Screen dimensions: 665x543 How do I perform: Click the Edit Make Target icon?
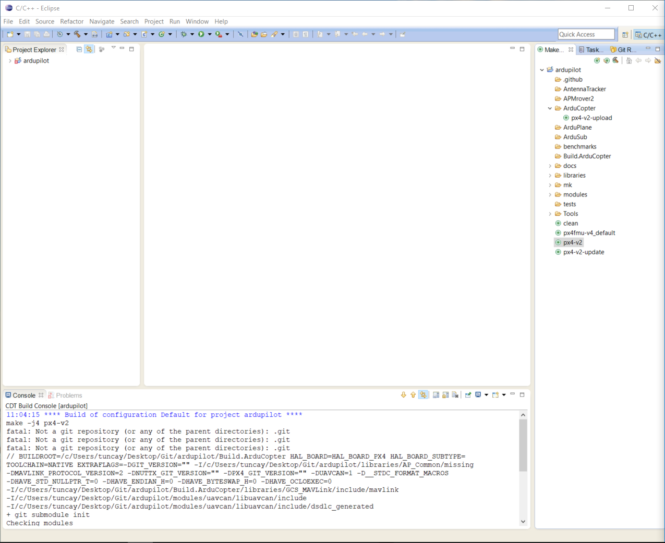[606, 60]
